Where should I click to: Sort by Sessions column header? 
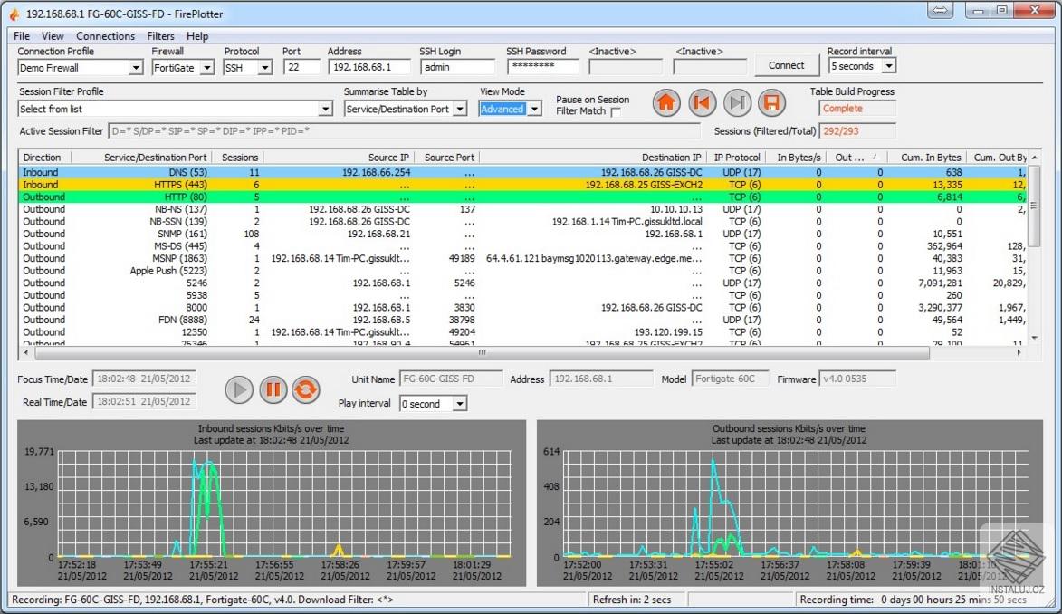tap(238, 158)
